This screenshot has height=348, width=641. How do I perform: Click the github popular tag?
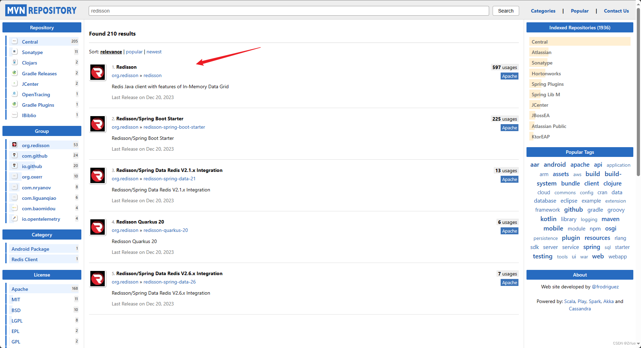(x=573, y=210)
